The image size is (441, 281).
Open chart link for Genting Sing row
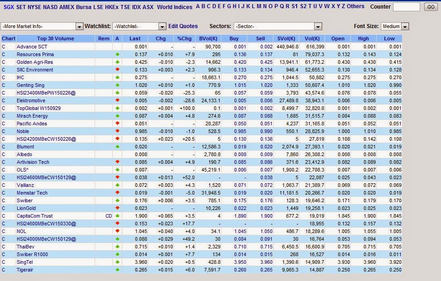point(3,85)
